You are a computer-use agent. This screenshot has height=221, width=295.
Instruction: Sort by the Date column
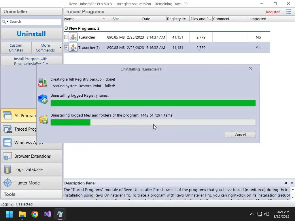(146, 19)
